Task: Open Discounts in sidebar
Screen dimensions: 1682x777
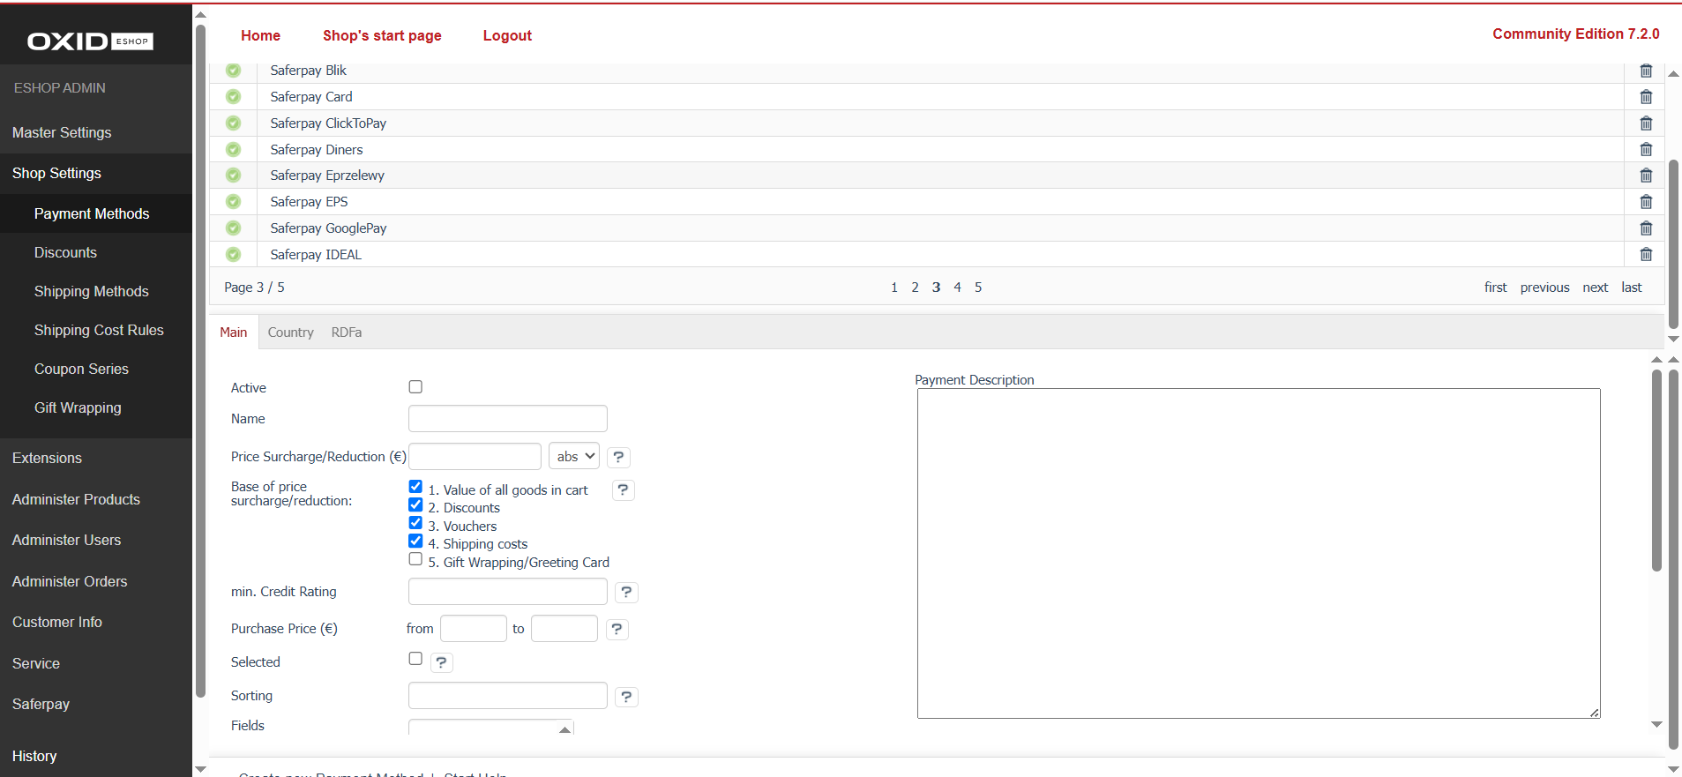Action: tap(65, 252)
